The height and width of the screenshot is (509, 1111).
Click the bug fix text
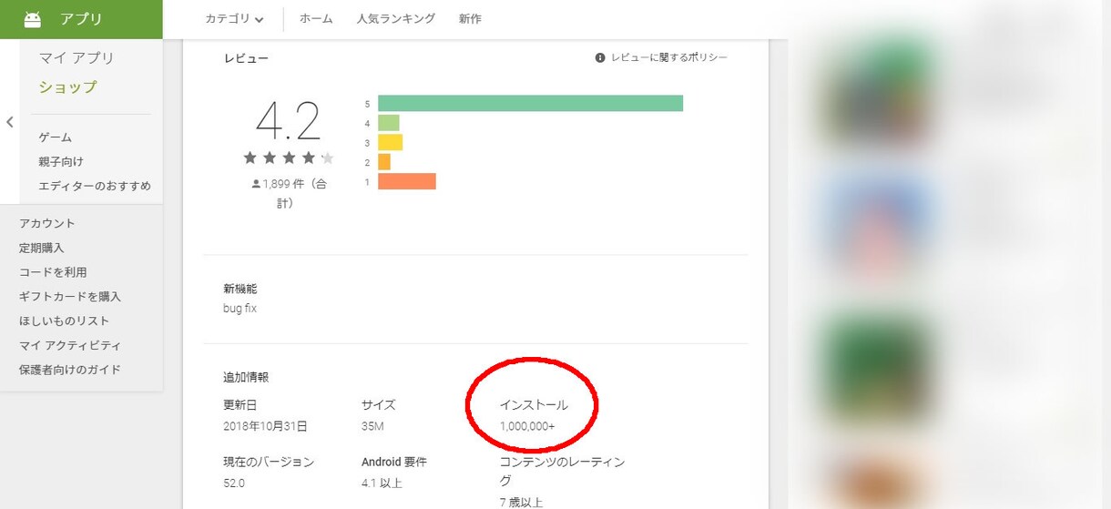coord(240,309)
